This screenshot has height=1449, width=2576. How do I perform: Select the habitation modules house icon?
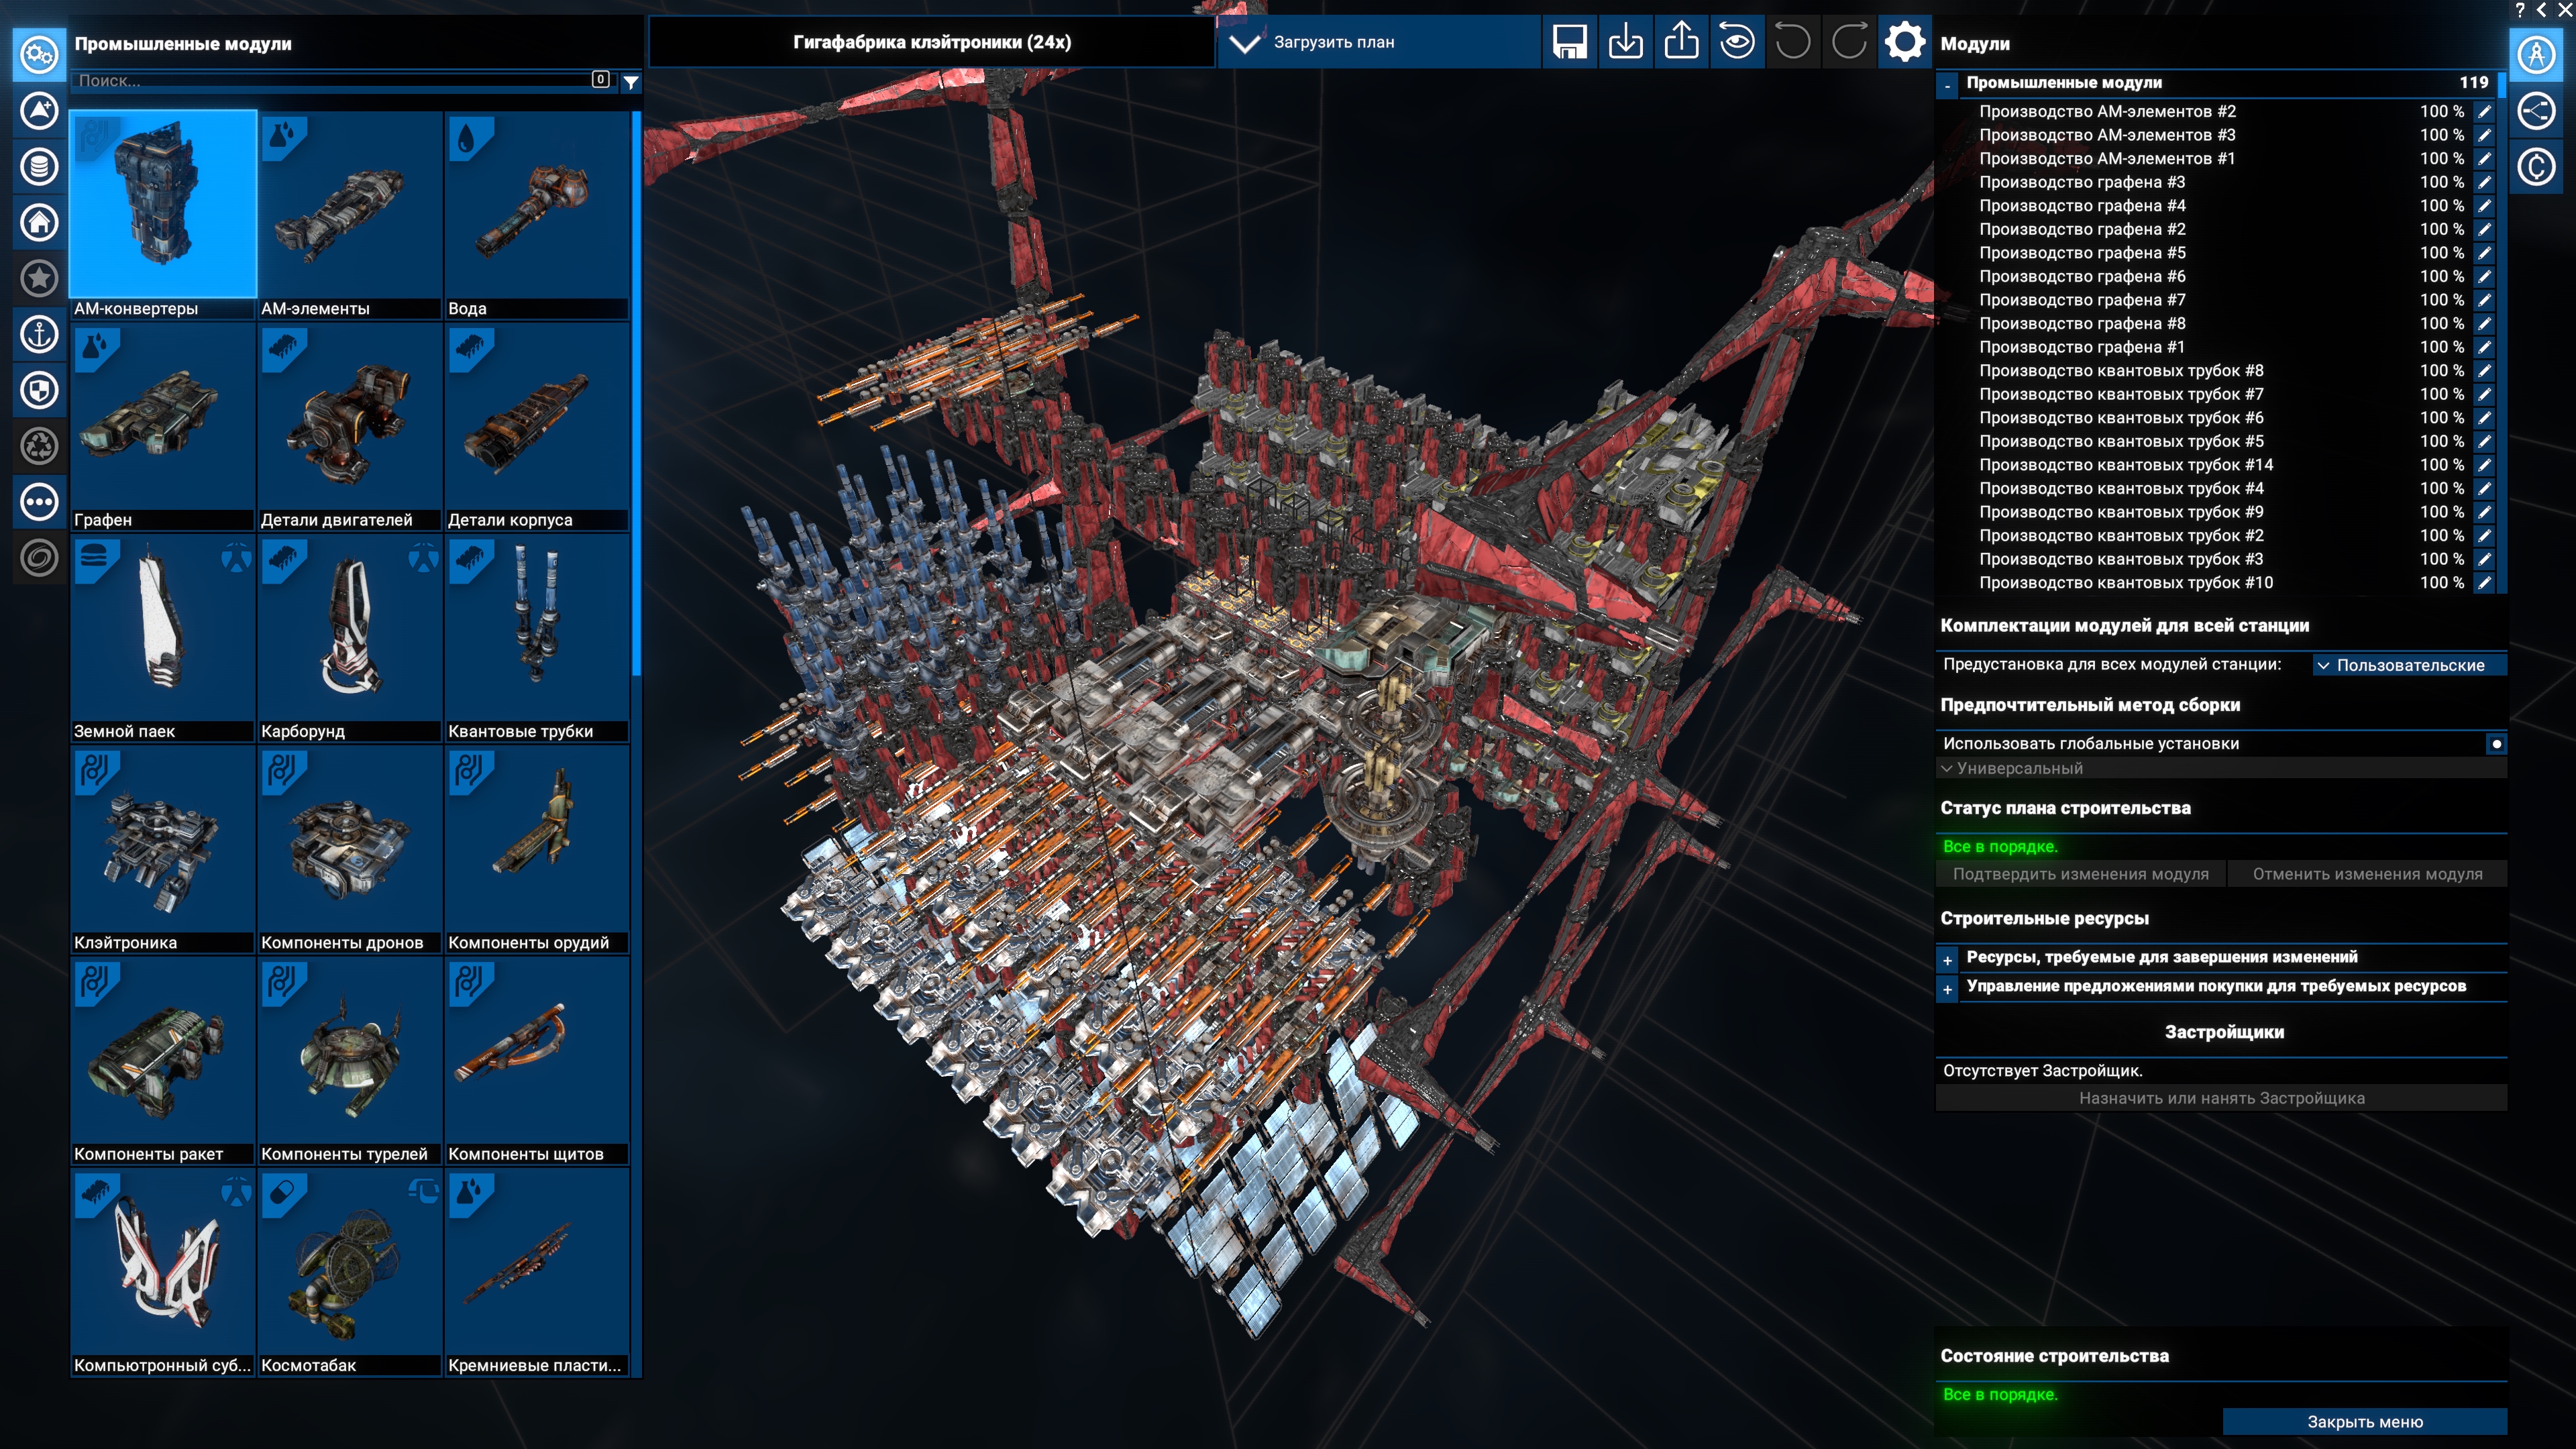40,222
